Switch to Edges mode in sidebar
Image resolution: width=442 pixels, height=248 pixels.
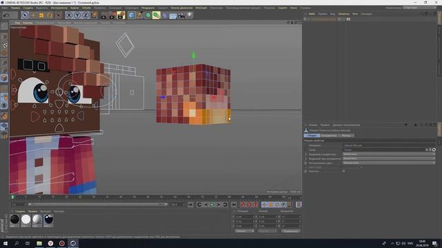click(4, 70)
